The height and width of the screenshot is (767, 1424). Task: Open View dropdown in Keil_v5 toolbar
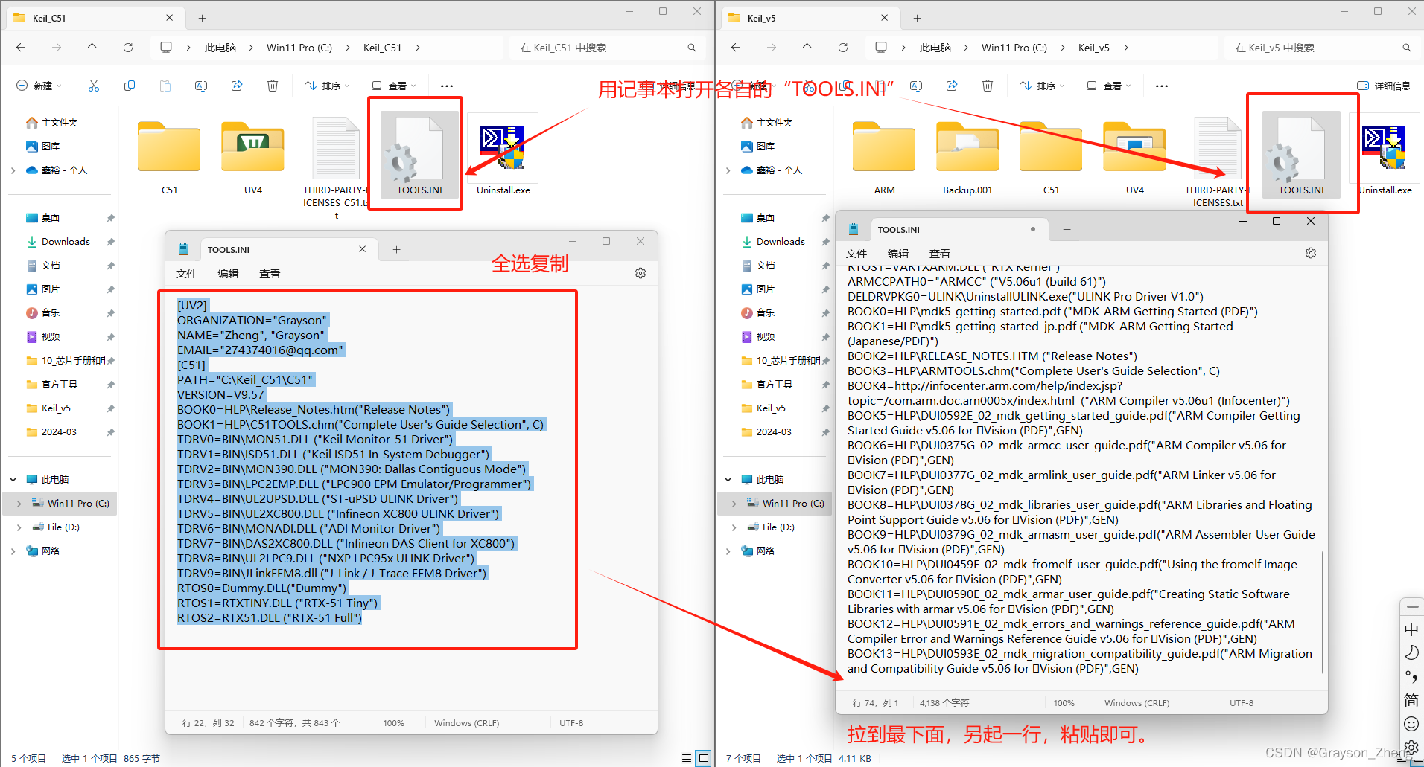(x=1109, y=86)
